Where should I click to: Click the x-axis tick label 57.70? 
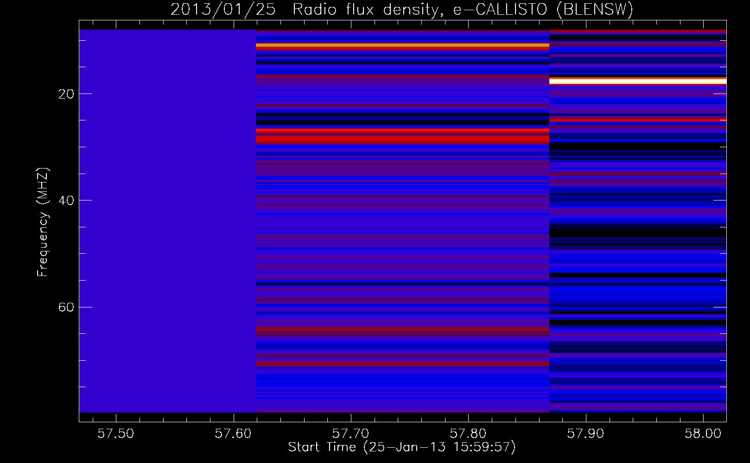tap(351, 434)
